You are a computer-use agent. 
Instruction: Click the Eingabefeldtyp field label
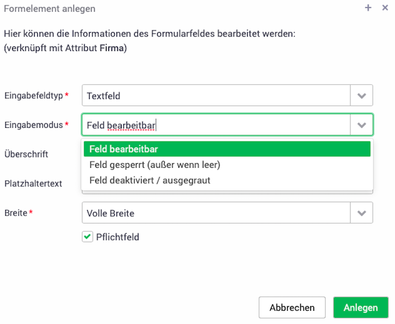coord(34,96)
